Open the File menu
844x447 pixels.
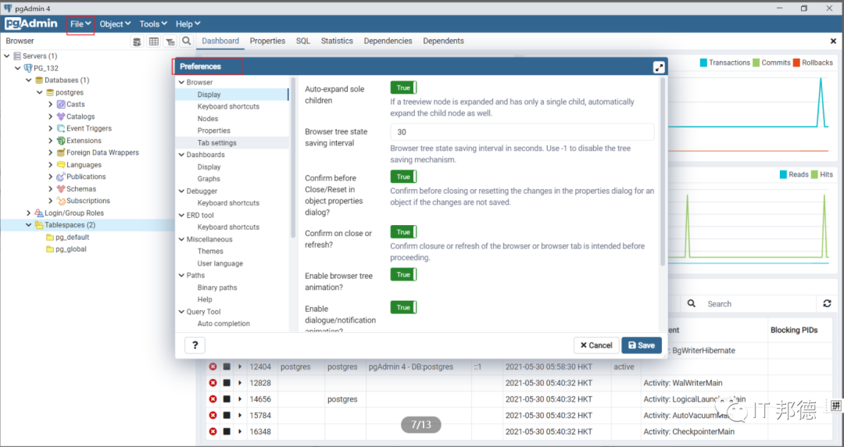click(80, 23)
